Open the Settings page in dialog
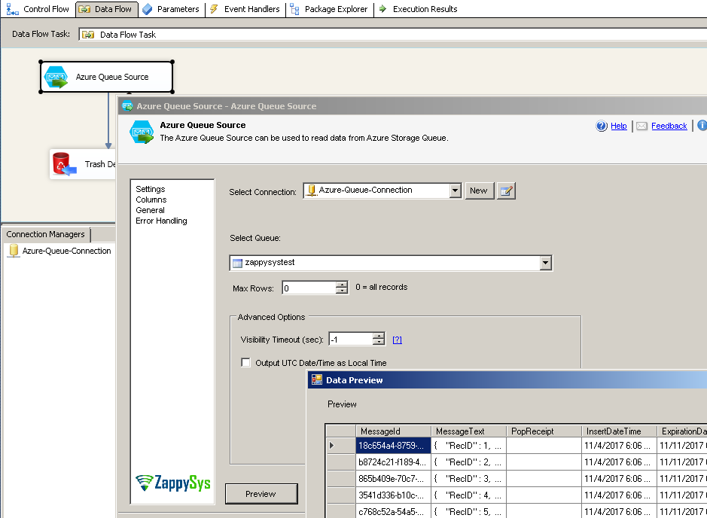This screenshot has width=707, height=518. point(150,189)
